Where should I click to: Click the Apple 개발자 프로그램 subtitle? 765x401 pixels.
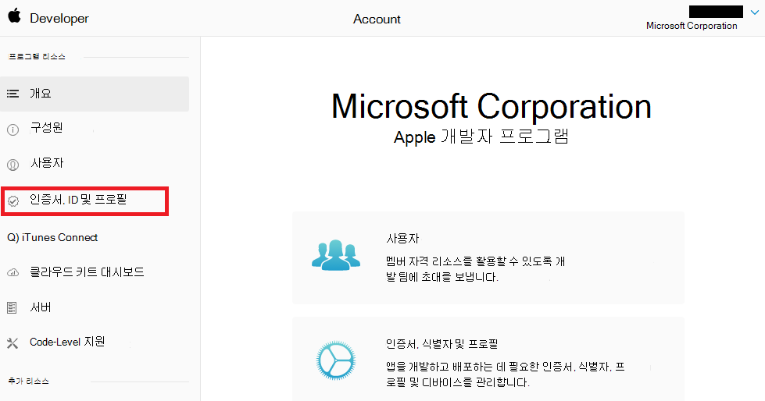coord(481,137)
